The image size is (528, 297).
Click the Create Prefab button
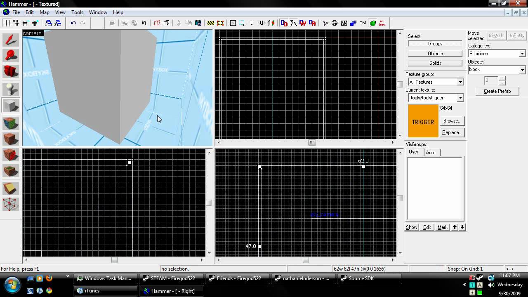[x=497, y=91]
